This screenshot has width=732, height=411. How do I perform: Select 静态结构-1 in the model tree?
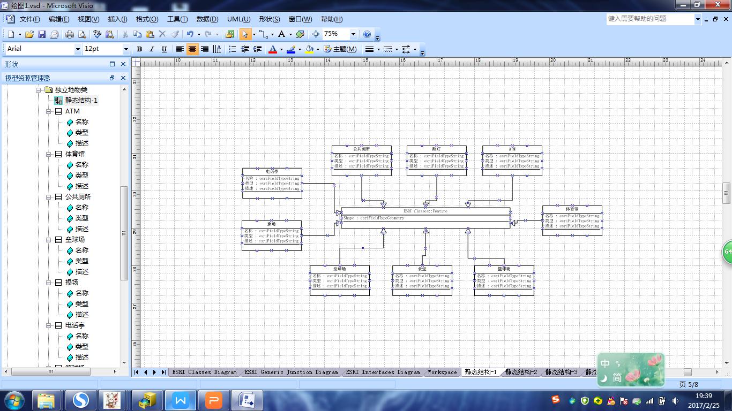pyautogui.click(x=81, y=101)
